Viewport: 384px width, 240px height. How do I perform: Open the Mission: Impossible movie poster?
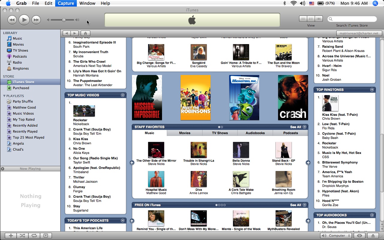[x=147, y=97]
